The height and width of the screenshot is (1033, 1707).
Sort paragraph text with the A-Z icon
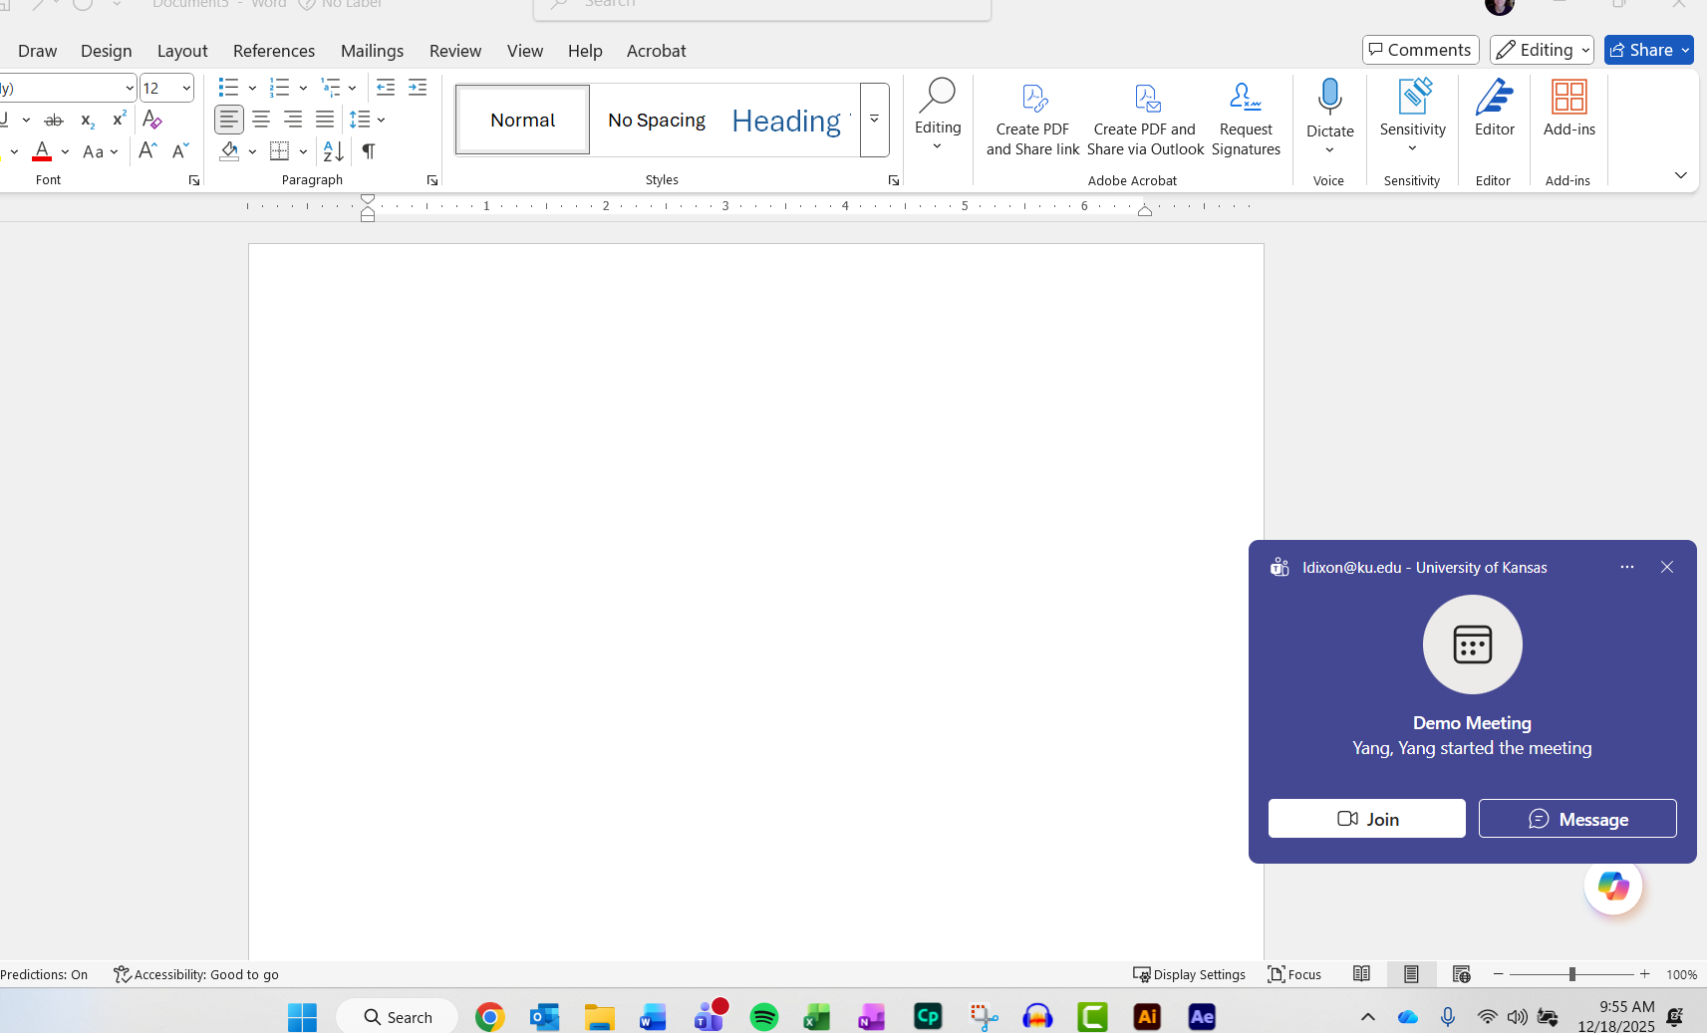pos(333,151)
